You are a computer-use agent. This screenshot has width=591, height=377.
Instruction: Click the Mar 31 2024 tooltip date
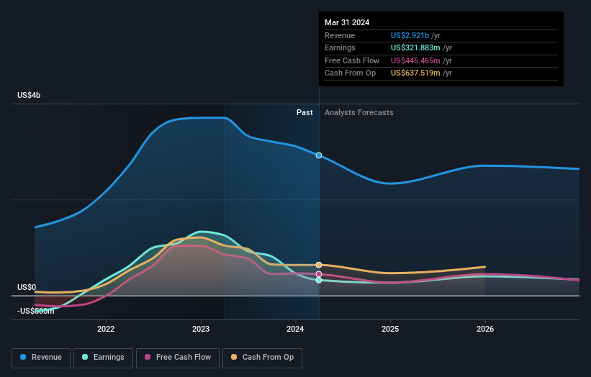pyautogui.click(x=347, y=22)
